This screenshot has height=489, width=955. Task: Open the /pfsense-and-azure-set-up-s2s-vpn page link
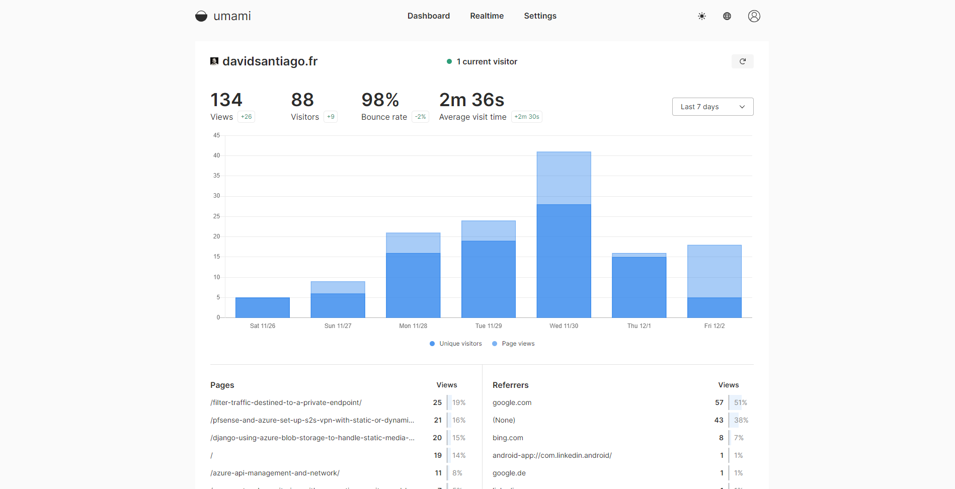[312, 420]
